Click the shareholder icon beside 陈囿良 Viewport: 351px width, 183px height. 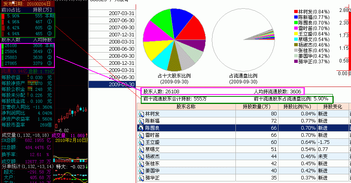click(x=141, y=128)
